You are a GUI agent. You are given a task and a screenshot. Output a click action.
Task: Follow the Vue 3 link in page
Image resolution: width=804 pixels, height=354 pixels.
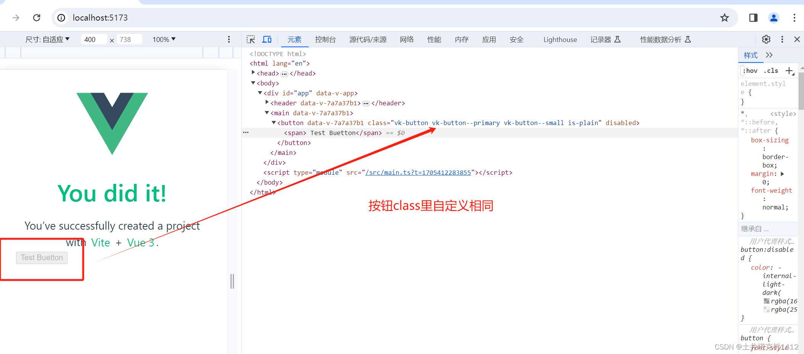click(x=140, y=243)
